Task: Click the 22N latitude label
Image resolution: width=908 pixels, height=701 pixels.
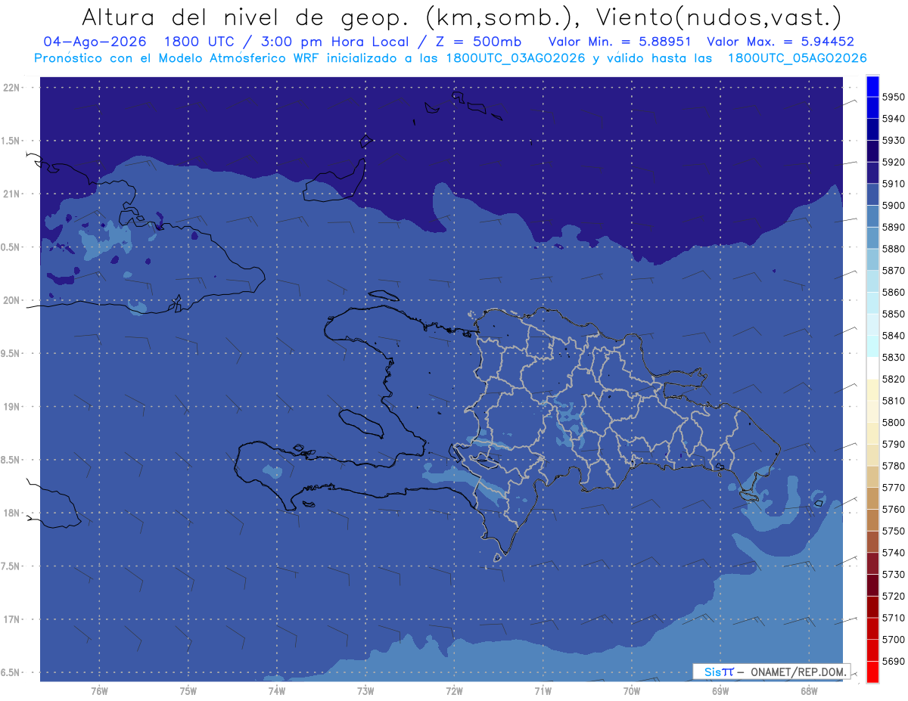Action: click(13, 87)
